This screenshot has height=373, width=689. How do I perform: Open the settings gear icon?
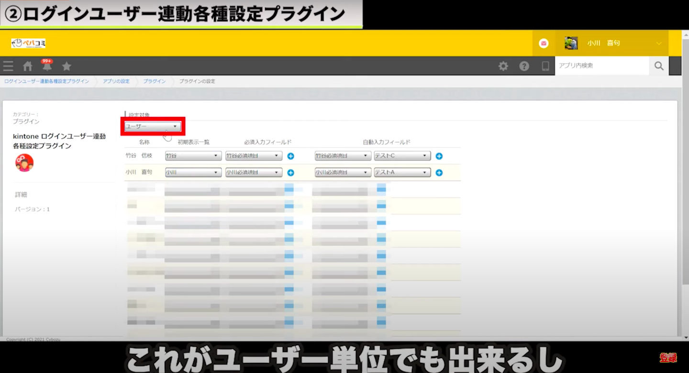pyautogui.click(x=503, y=66)
